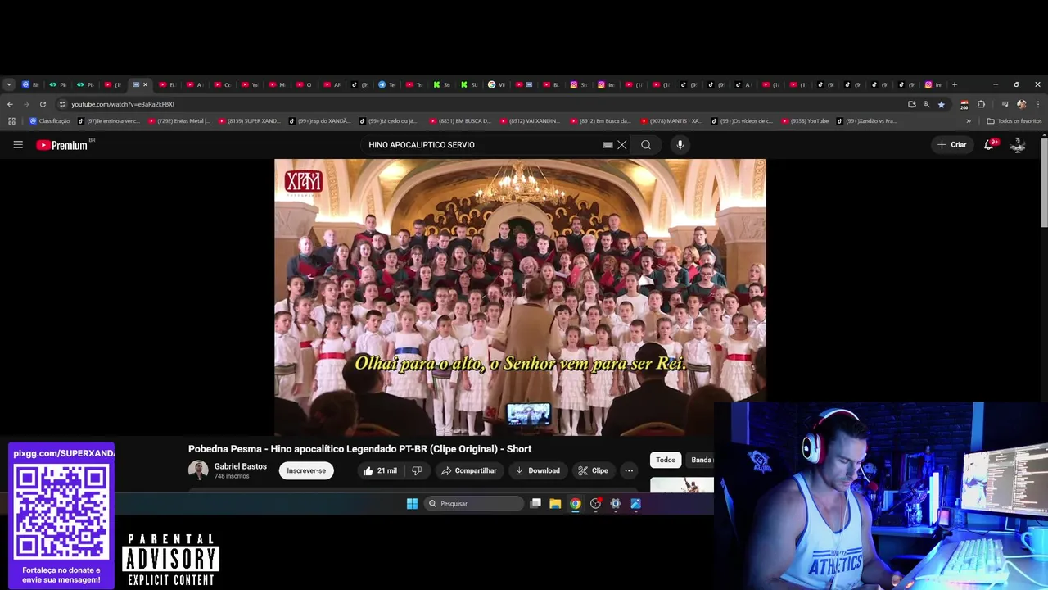Open the tab search dropdown arrow

coord(8,84)
